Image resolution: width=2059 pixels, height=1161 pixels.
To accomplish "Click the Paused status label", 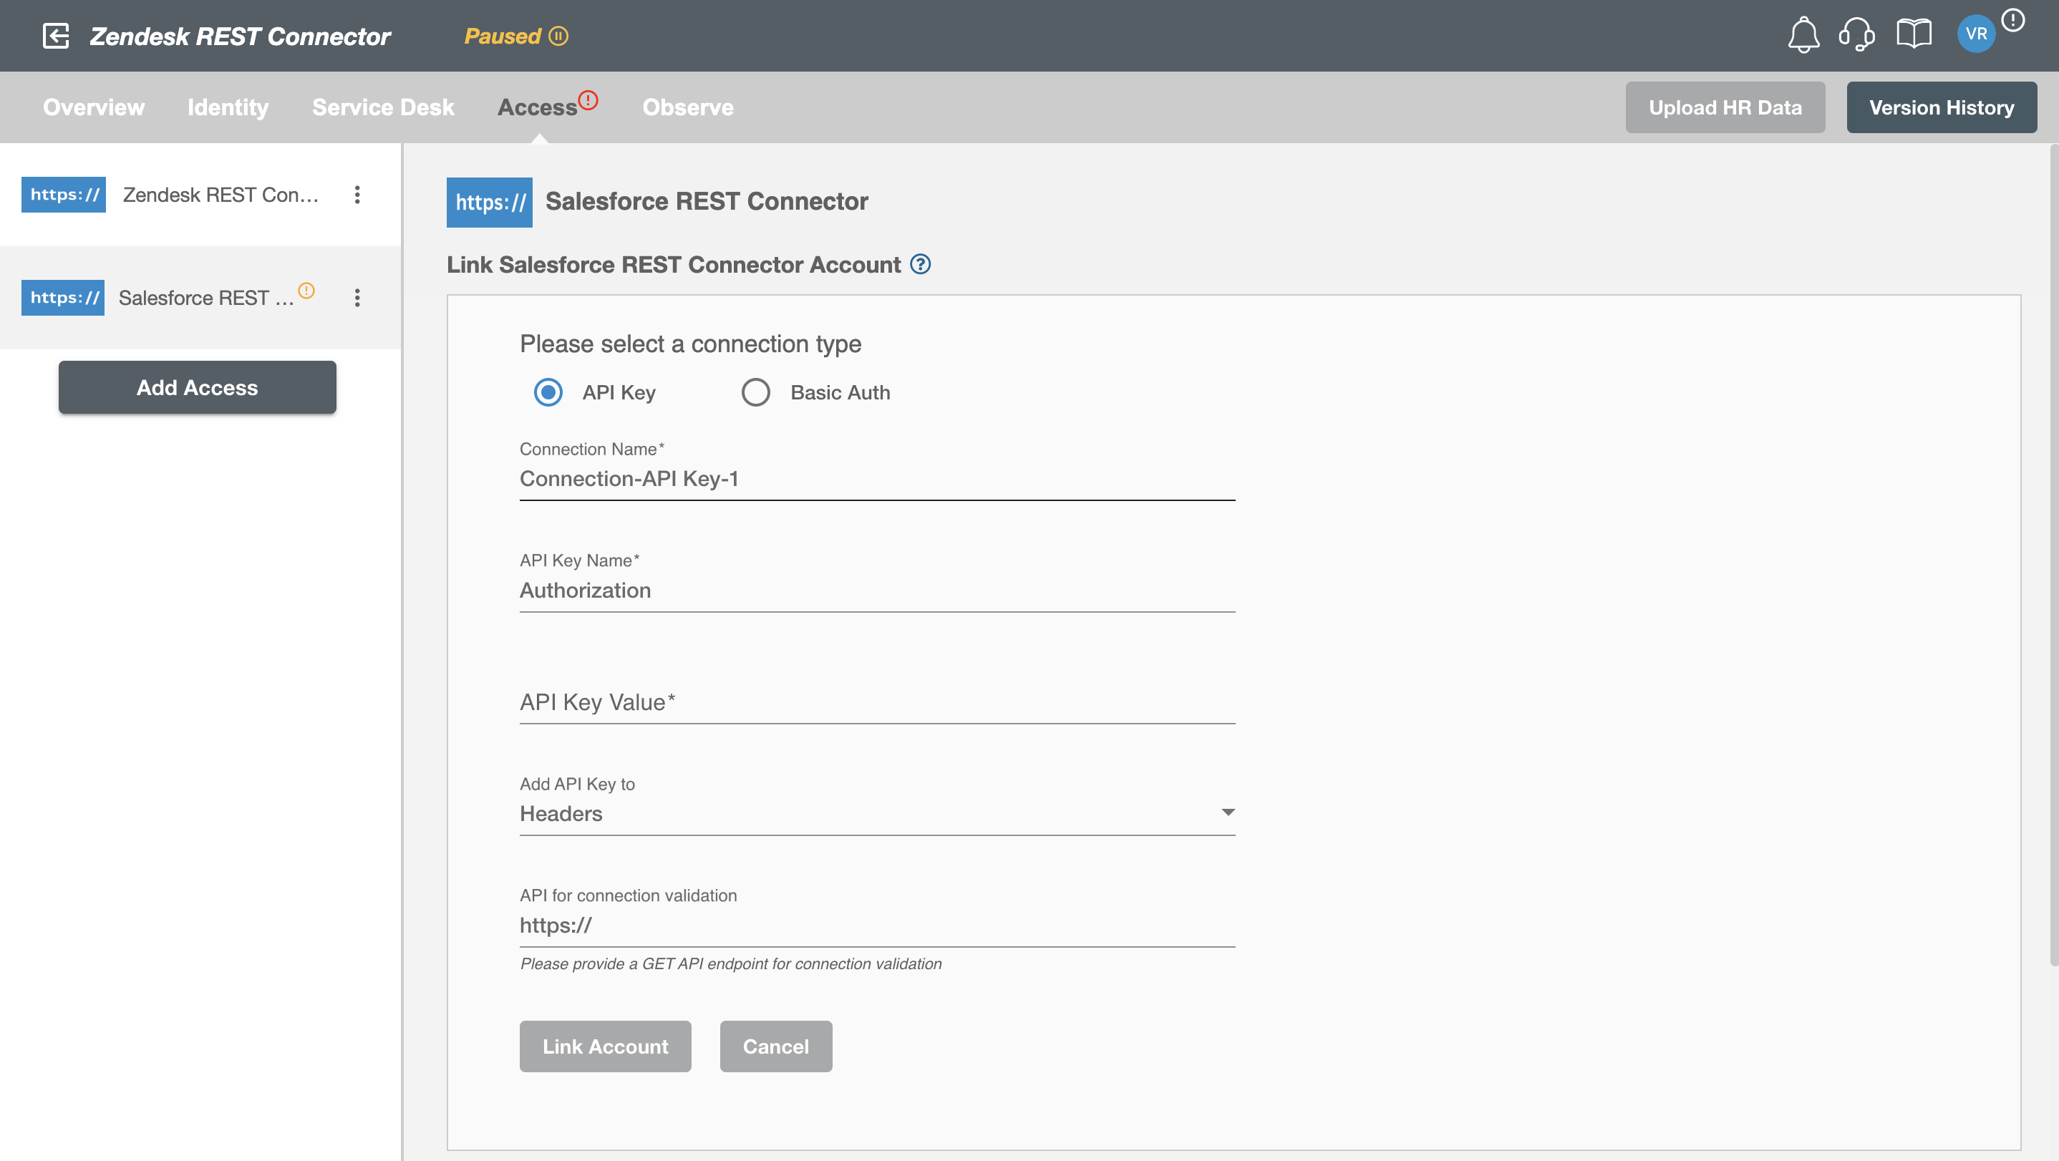I will (x=503, y=36).
